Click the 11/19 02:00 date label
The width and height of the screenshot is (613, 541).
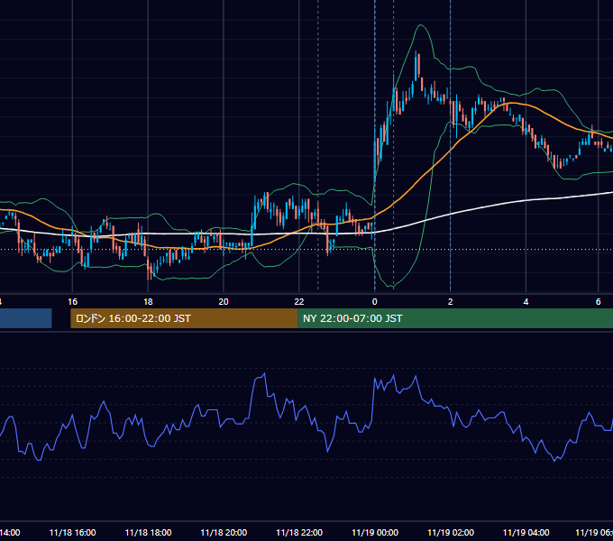(451, 532)
